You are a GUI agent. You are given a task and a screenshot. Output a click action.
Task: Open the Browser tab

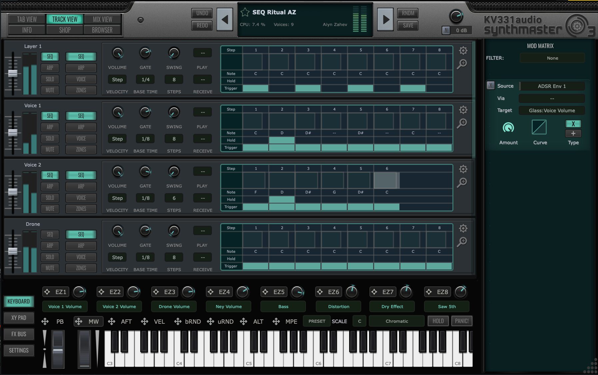point(102,30)
